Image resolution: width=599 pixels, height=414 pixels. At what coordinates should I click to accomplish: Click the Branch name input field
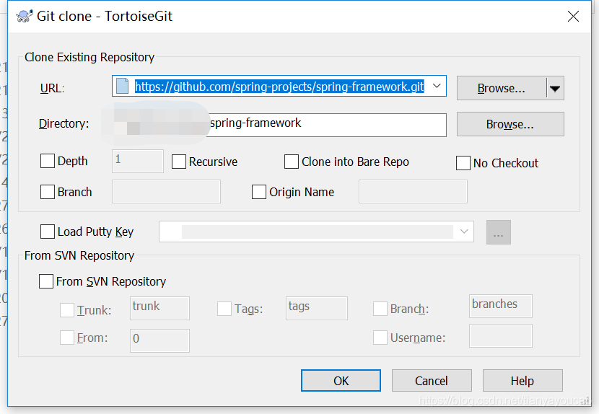click(166, 192)
